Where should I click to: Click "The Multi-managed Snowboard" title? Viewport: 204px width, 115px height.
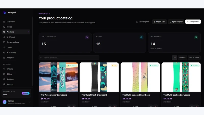point(136,95)
